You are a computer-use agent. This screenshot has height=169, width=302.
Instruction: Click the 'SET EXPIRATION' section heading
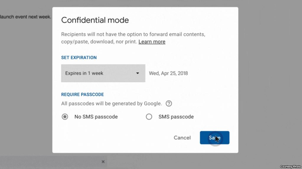coord(79,58)
